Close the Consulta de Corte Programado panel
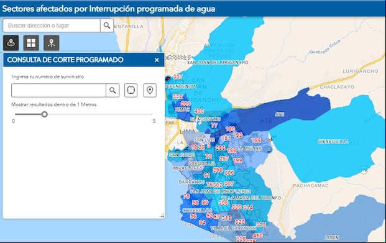 pos(157,60)
